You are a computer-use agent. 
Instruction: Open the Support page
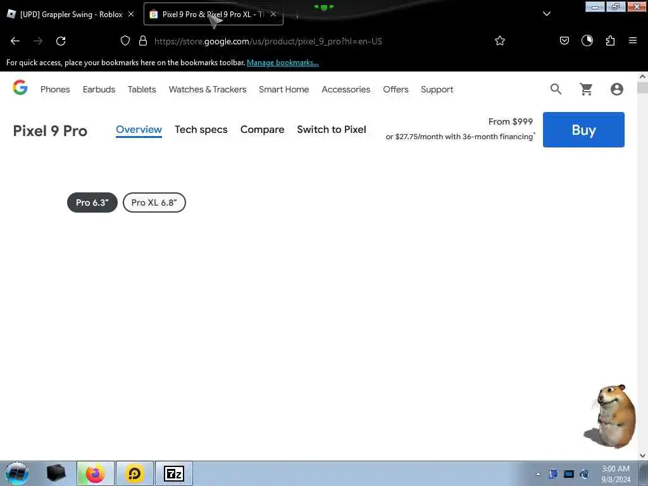pos(437,90)
